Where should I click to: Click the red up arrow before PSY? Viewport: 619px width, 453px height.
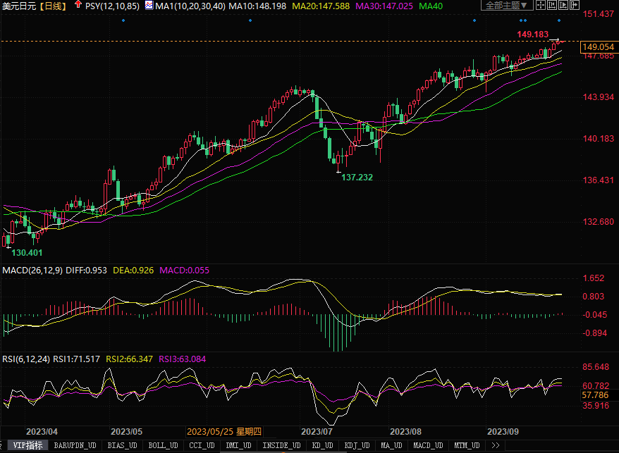point(78,5)
